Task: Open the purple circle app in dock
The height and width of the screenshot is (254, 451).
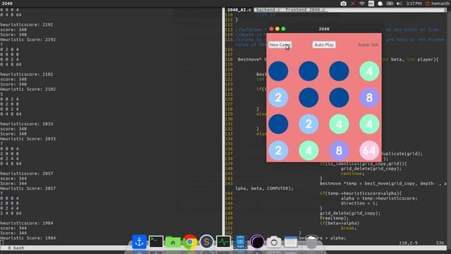Action: (x=257, y=241)
